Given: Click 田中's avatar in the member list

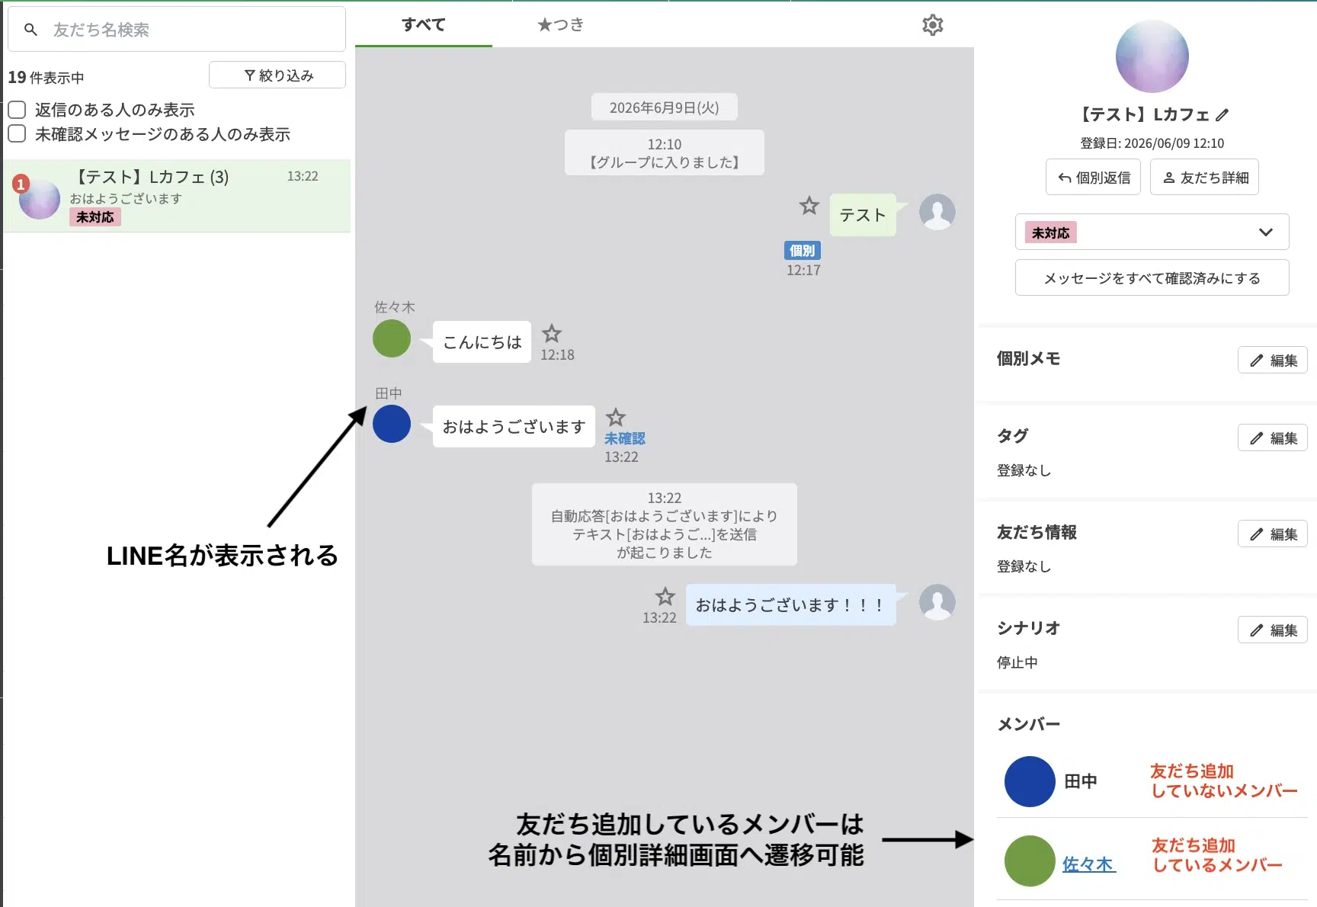Looking at the screenshot, I should (x=1030, y=781).
